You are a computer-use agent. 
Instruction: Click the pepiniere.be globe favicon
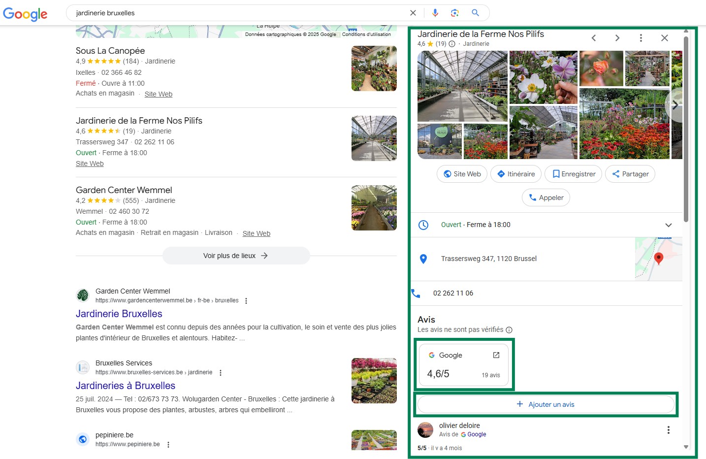point(83,439)
